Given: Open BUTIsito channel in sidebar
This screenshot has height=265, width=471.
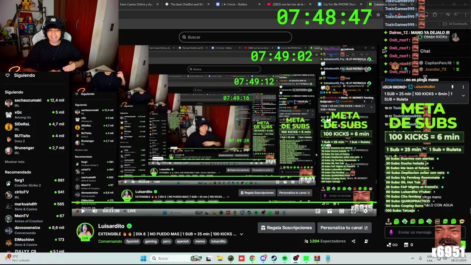Looking at the screenshot, I should [34, 138].
